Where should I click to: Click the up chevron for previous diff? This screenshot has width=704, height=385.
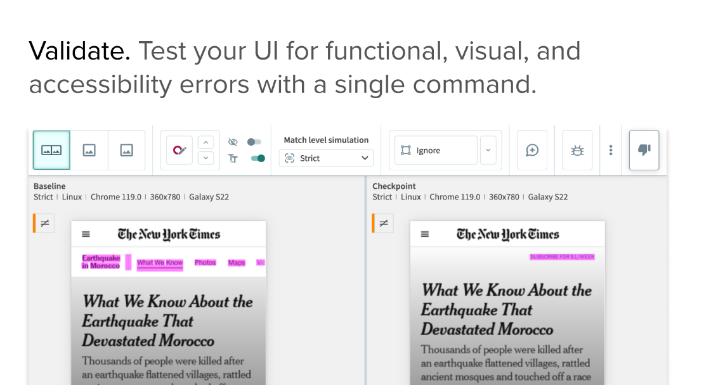205,142
